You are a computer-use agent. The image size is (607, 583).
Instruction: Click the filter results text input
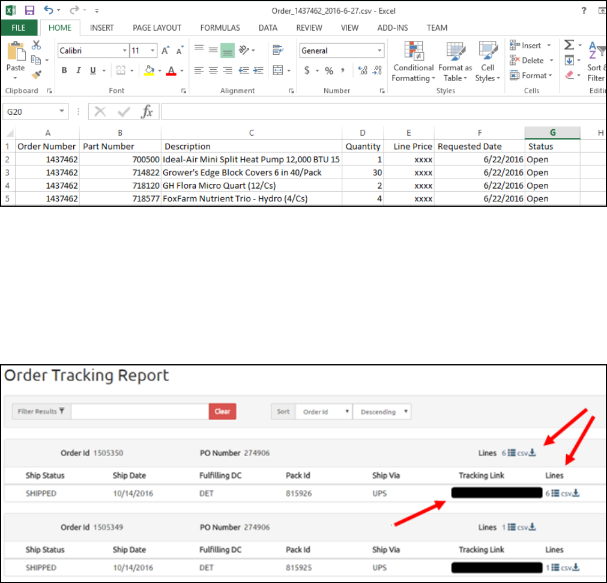tap(140, 411)
